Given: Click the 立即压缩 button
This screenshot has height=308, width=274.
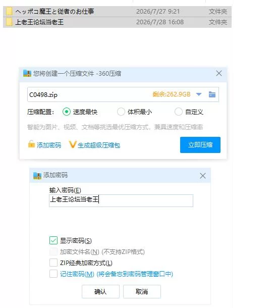Looking at the screenshot, I should tap(200, 145).
